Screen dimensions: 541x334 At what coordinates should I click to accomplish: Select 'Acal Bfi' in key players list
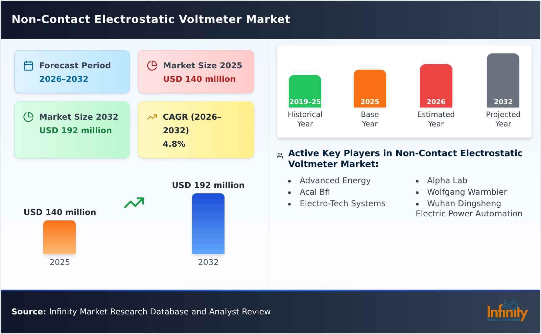(x=315, y=192)
